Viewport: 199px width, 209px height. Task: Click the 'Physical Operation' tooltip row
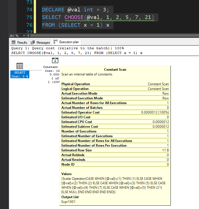click(115, 84)
